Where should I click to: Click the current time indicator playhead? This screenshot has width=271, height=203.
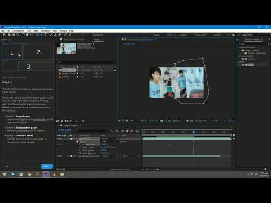click(194, 133)
